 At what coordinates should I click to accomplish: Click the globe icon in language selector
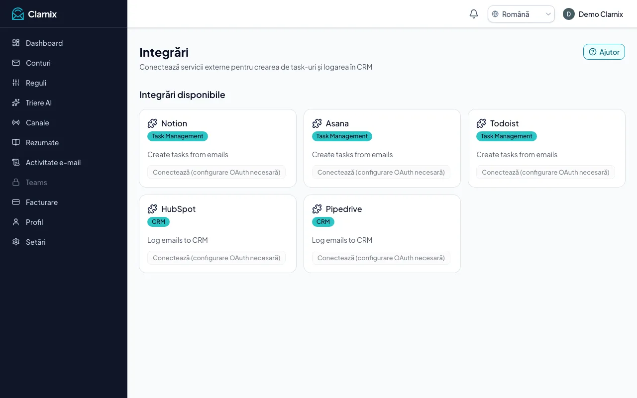click(x=495, y=14)
